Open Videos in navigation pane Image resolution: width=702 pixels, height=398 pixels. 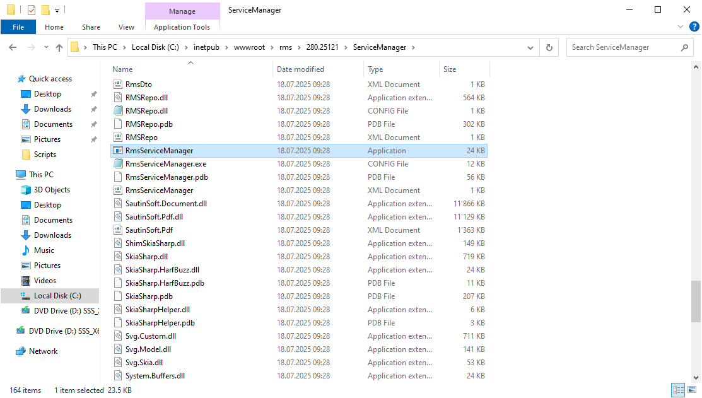click(45, 281)
